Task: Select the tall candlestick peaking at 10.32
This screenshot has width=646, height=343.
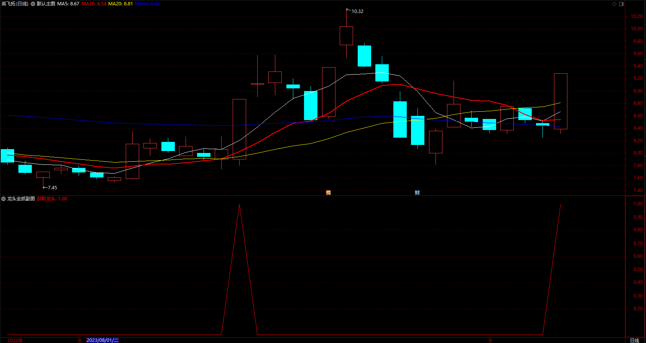Action: [x=346, y=36]
